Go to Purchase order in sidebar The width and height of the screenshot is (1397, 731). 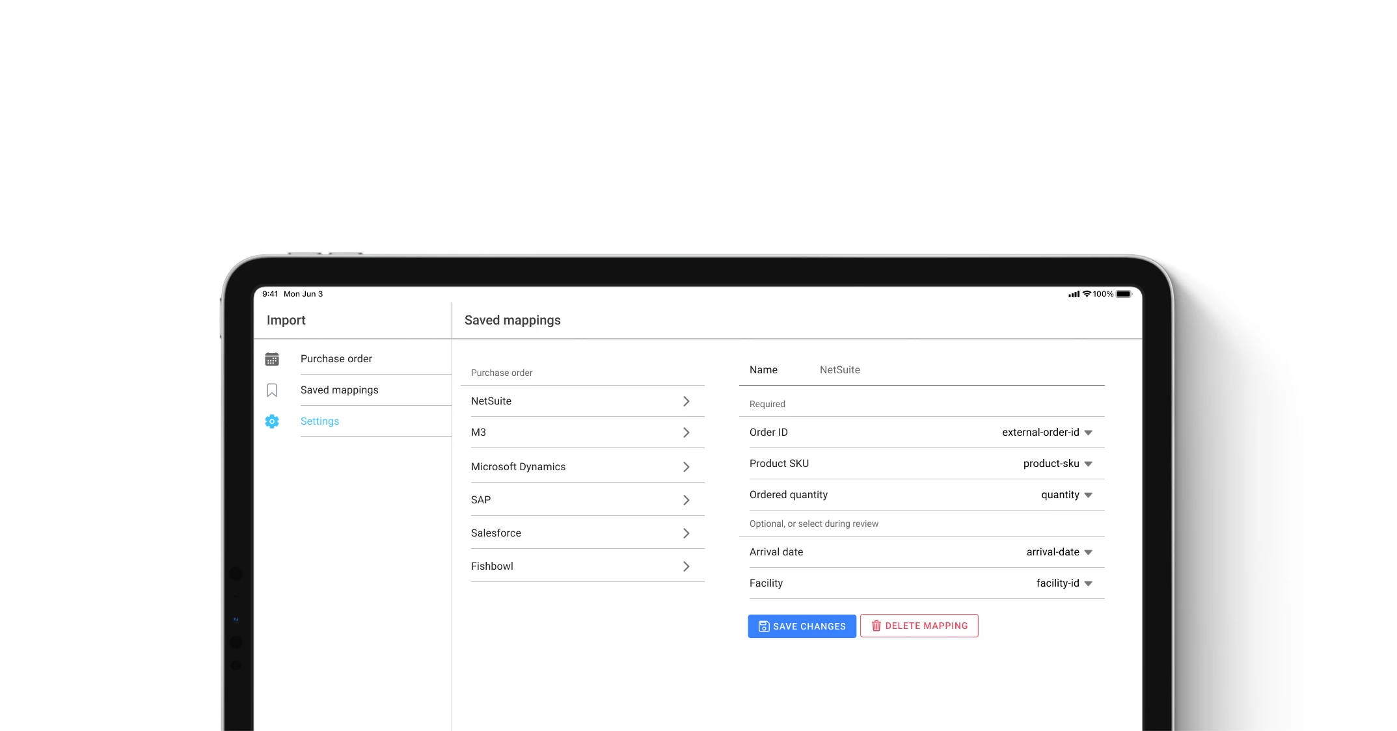[336, 359]
